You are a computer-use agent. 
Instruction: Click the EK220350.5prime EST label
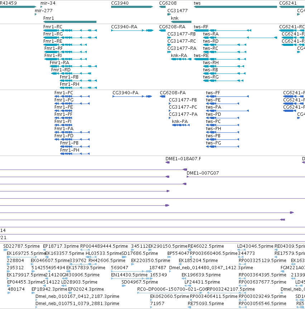[151, 261]
